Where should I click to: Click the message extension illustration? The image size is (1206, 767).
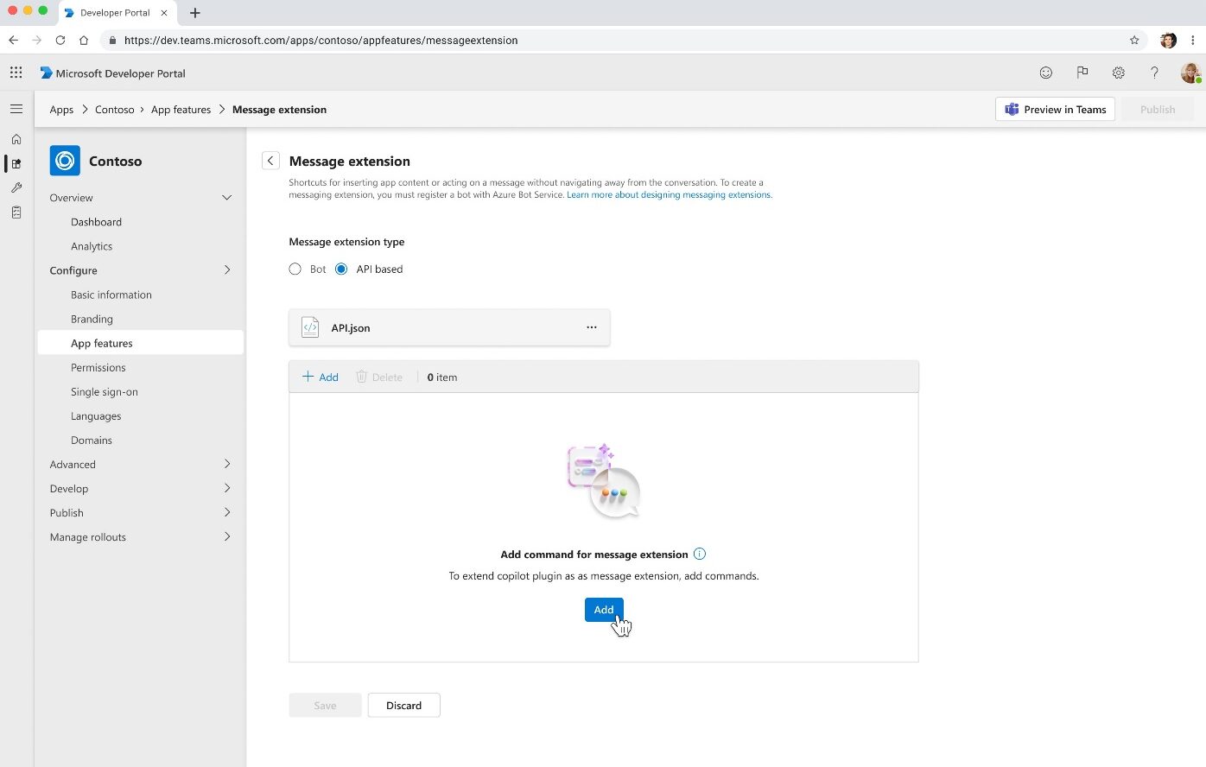[604, 481]
